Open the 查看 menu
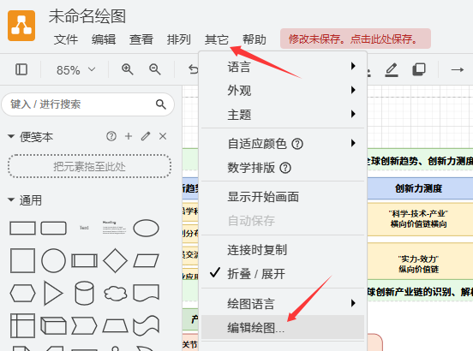The width and height of the screenshot is (473, 351). (141, 39)
